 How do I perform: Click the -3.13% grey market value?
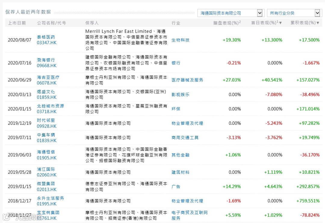(x=234, y=138)
